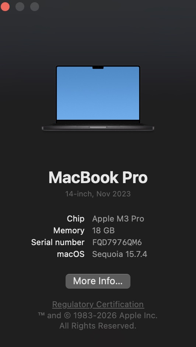Click the MacBook Pro laptop illustration
196x347 pixels.
pos(98,98)
